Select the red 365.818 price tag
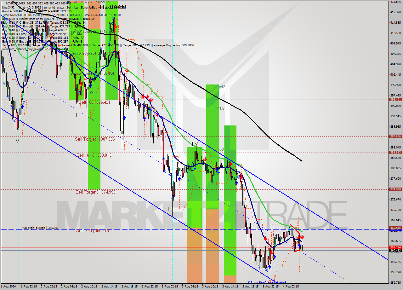 click(395, 228)
